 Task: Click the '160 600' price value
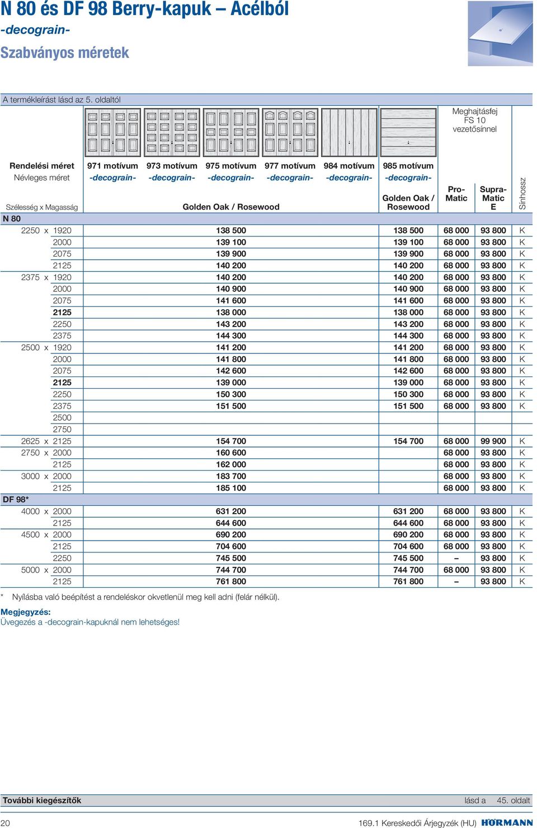pos(231,453)
